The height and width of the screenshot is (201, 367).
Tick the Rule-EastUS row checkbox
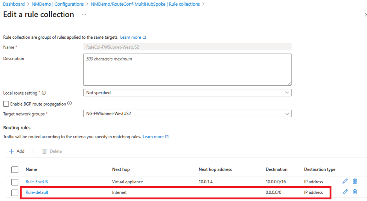click(x=15, y=182)
